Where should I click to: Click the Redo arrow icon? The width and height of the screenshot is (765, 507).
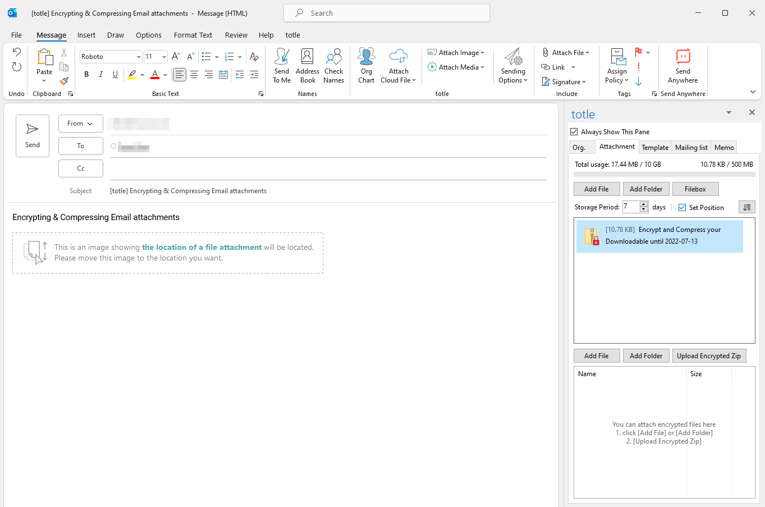click(16, 67)
